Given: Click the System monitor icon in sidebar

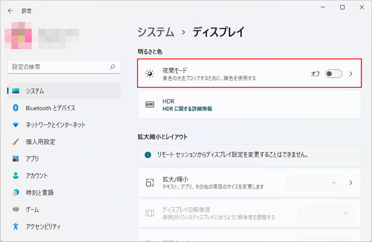Looking at the screenshot, I should (x=16, y=91).
